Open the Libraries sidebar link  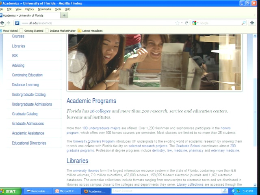coord(18,46)
